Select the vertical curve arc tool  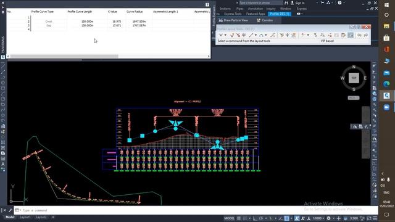coord(261,35)
